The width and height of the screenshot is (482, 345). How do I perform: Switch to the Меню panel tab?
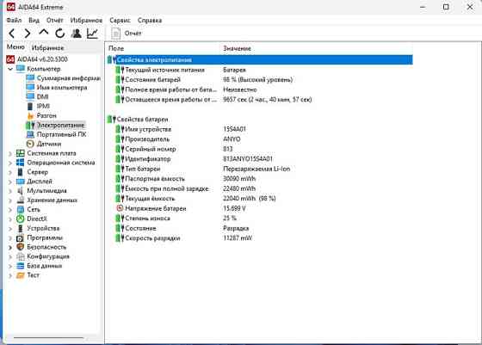(15, 47)
